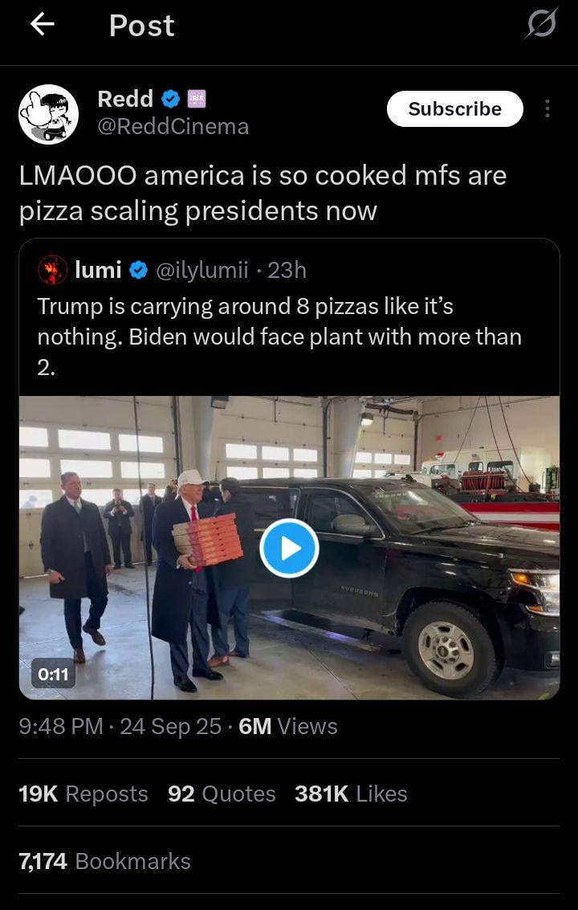578x910 pixels.
Task: Tap the post timestamp 9:48 PM
Action: [61, 726]
